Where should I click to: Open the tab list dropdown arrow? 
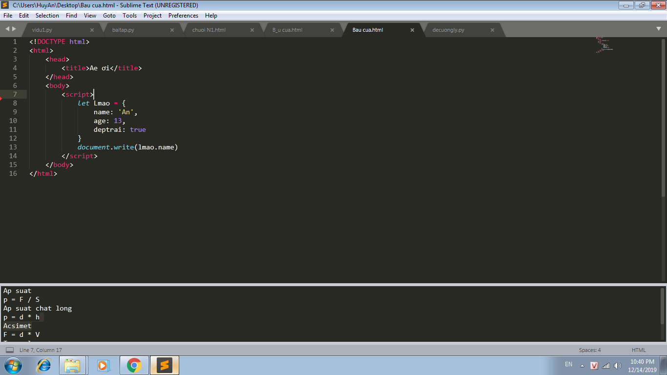point(659,29)
